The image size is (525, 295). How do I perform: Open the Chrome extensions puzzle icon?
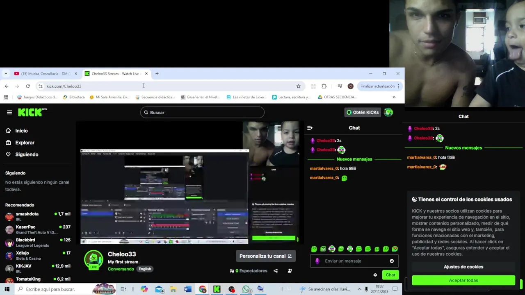click(324, 86)
